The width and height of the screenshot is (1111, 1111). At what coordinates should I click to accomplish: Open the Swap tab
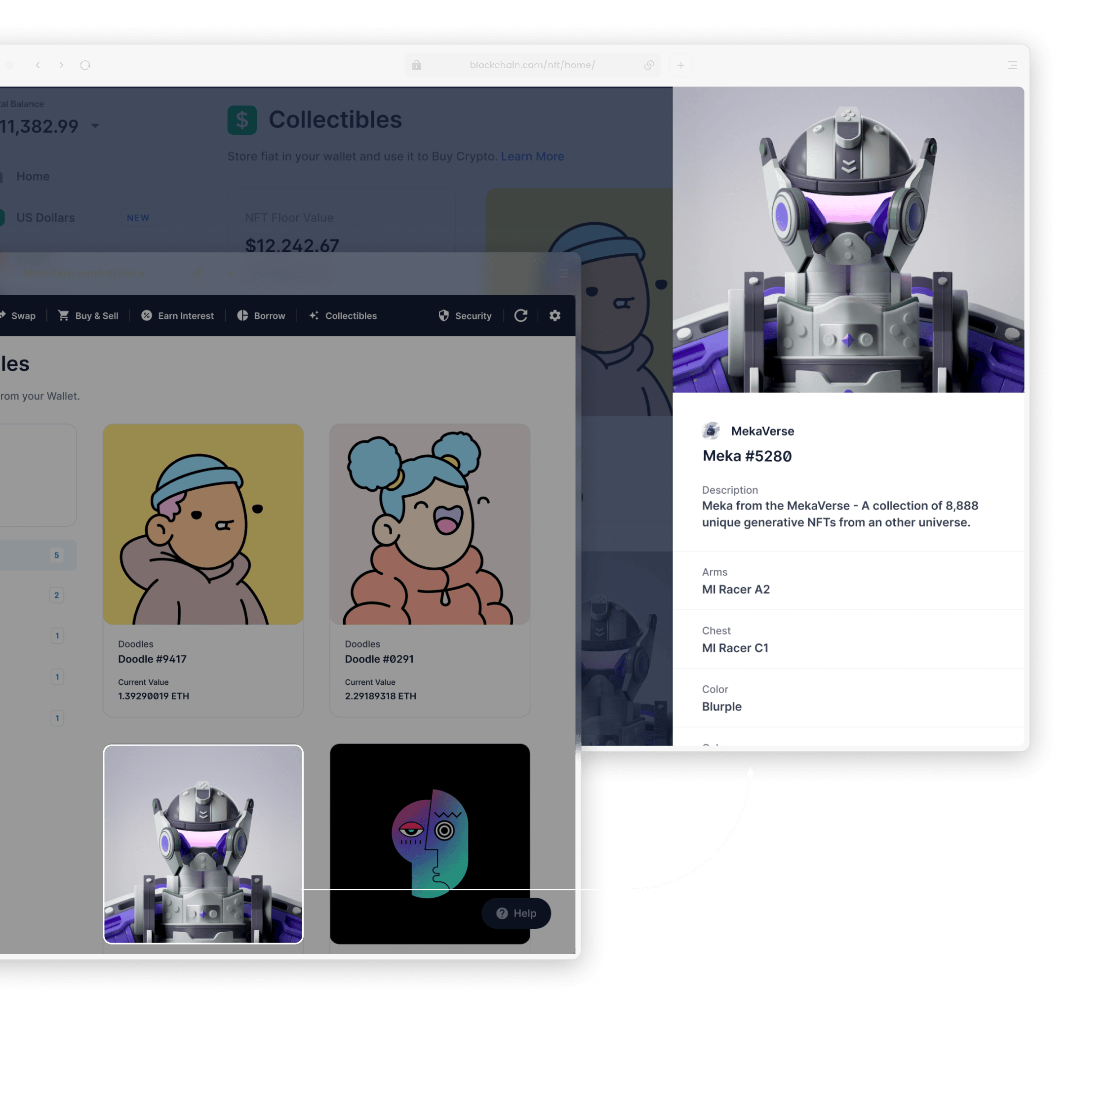(x=18, y=315)
